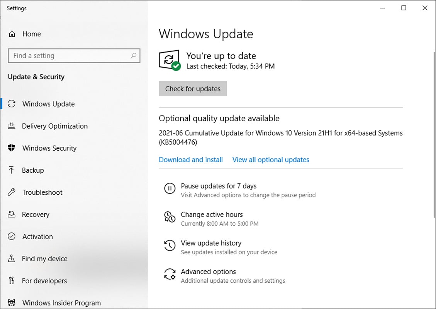Screen dimensions: 436x309
Task: Click the search magnifier icon
Action: [x=134, y=56]
